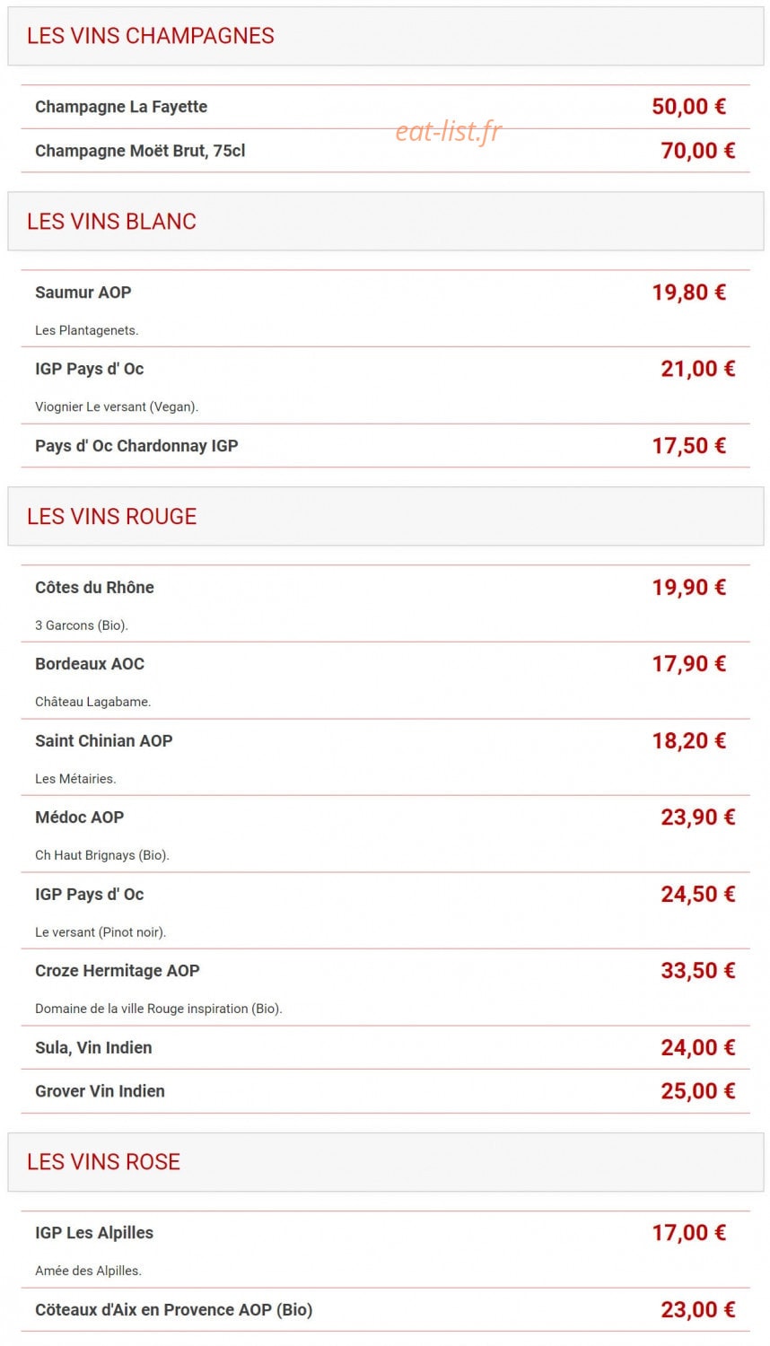770x1346 pixels.
Task: Choose Saint Chinian AOP wine
Action: point(104,741)
